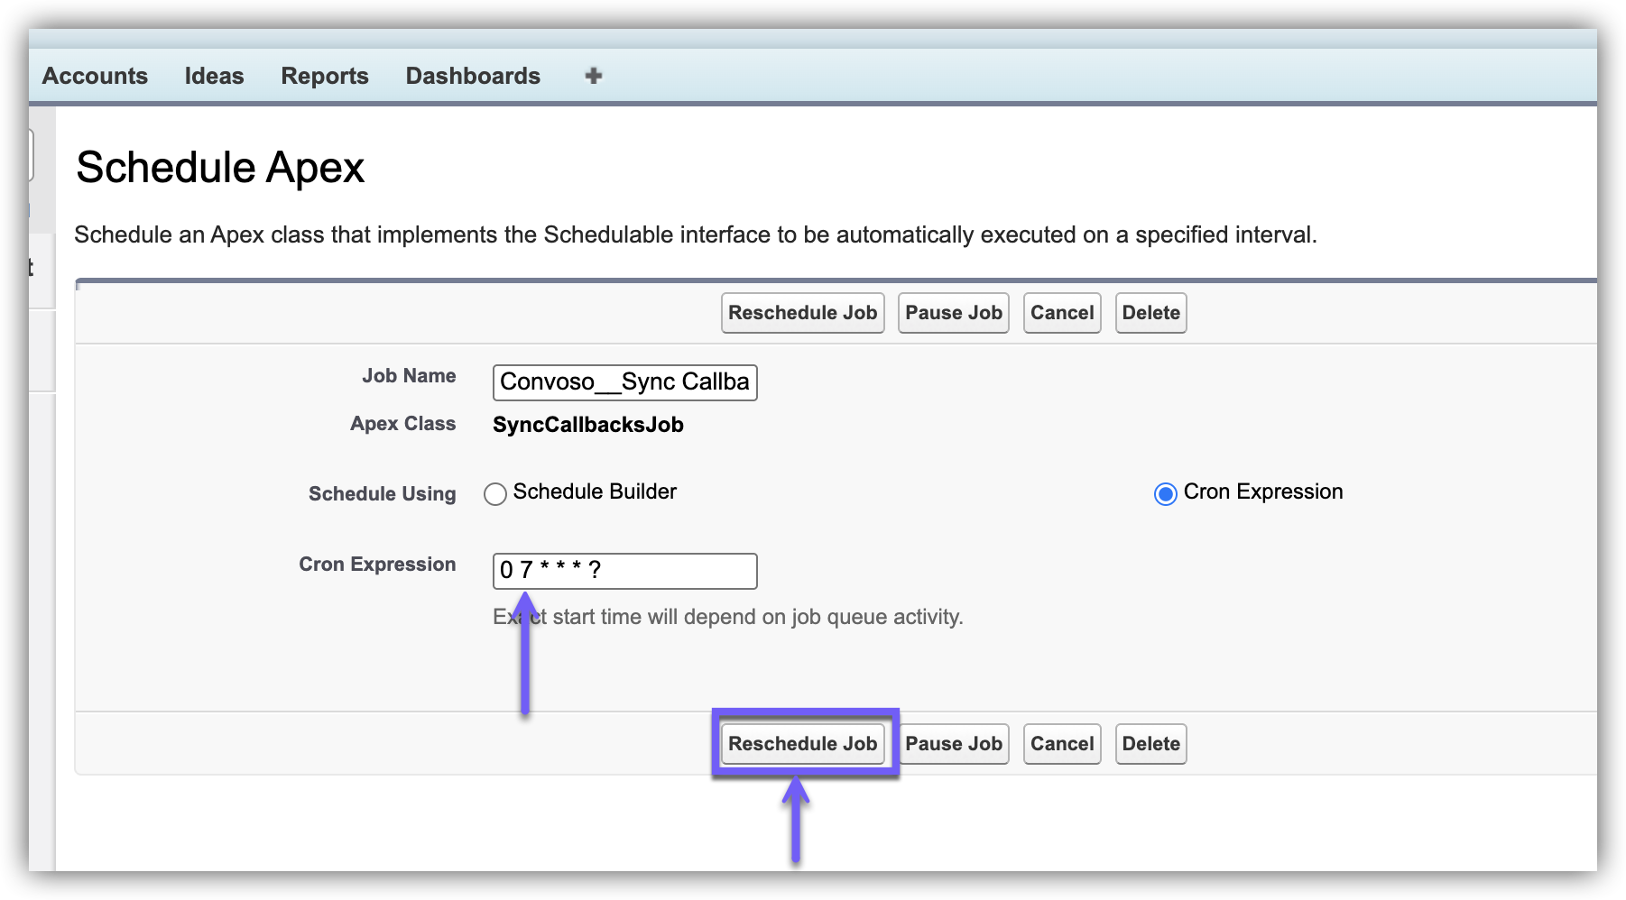Click the SyncCallbacksJob Apex class name
1626x900 pixels.
click(x=587, y=425)
